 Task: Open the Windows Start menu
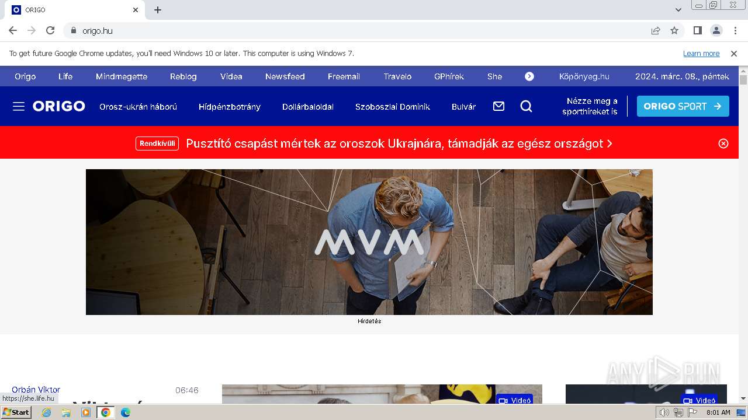tap(16, 412)
